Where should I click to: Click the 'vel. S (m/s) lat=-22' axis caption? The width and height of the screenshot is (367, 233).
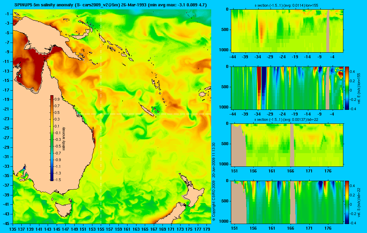359,202
